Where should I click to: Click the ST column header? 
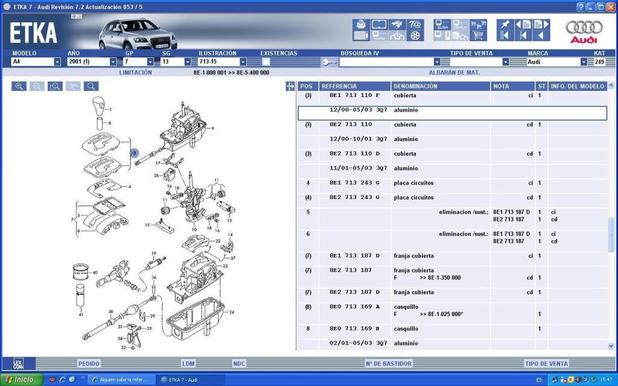pyautogui.click(x=541, y=86)
